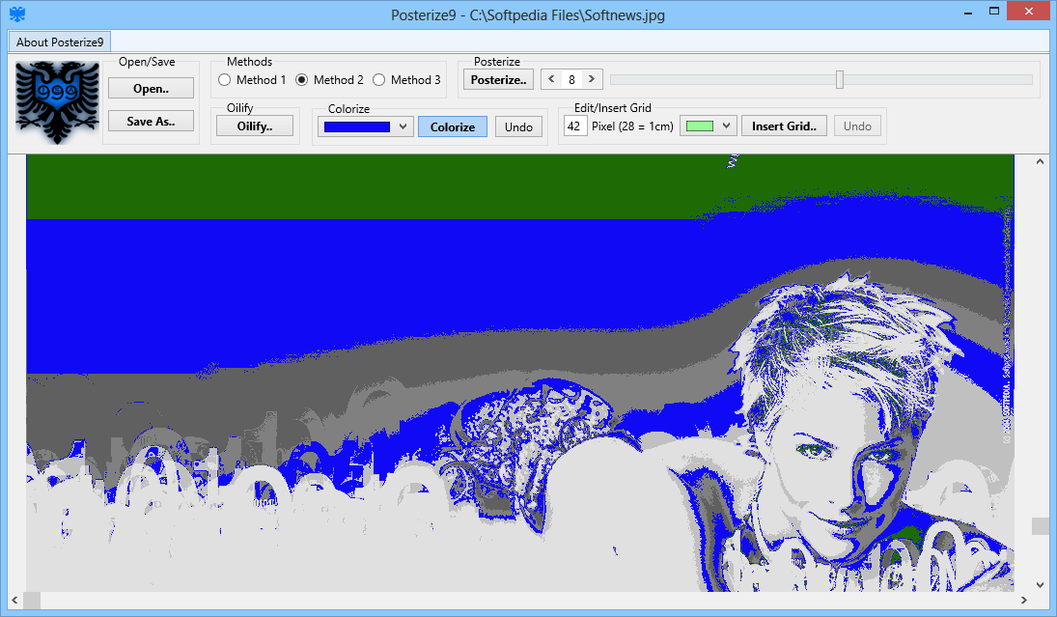
Task: Click the Undo button in Edit/Insert Grid
Action: tap(857, 126)
